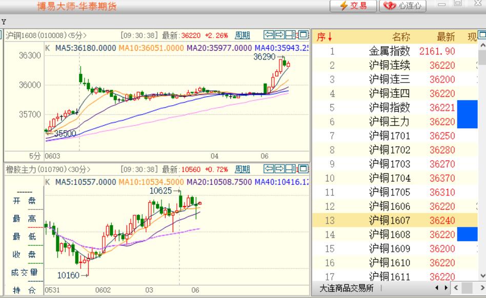Select the 沪铜1607 row
The width and height of the screenshot is (486, 298).
(x=390, y=221)
